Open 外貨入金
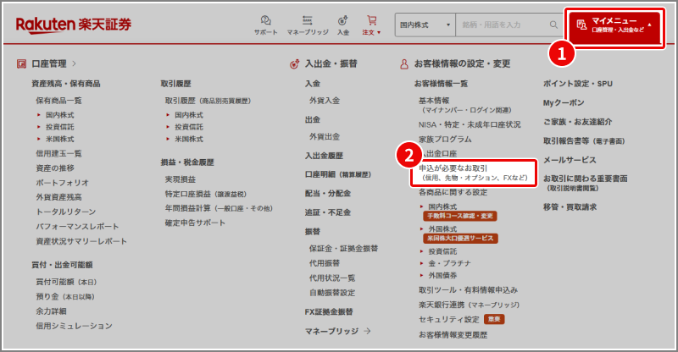The width and height of the screenshot is (678, 352). pos(325,101)
